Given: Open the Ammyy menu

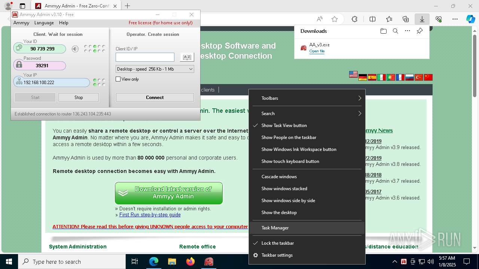Looking at the screenshot, I should [x=21, y=23].
